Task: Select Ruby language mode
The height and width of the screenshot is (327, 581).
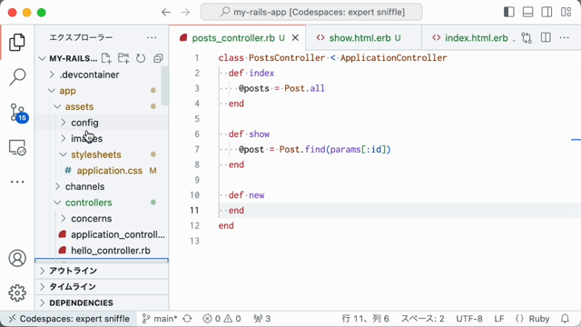Action: (x=533, y=319)
